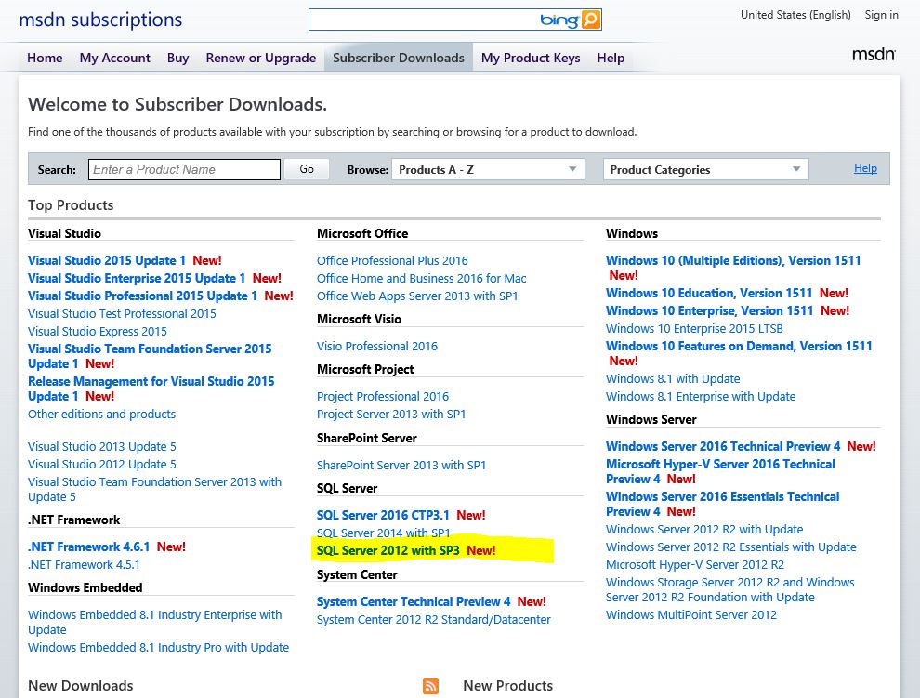Open highlighted SQL Server 2012 with SP3

click(x=388, y=550)
